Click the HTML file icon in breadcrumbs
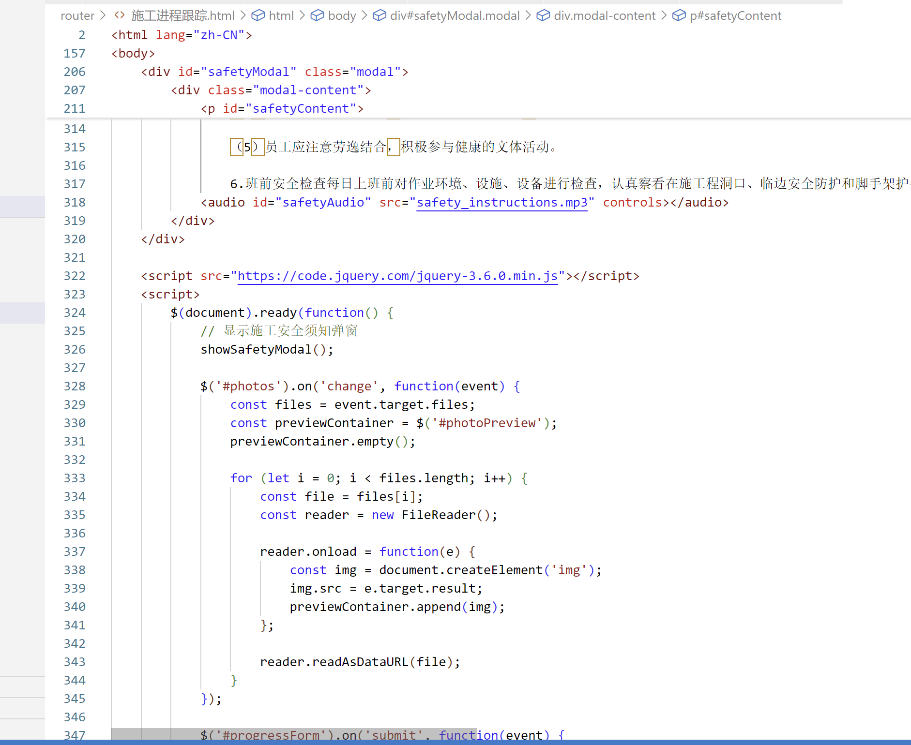This screenshot has height=745, width=911. point(119,15)
